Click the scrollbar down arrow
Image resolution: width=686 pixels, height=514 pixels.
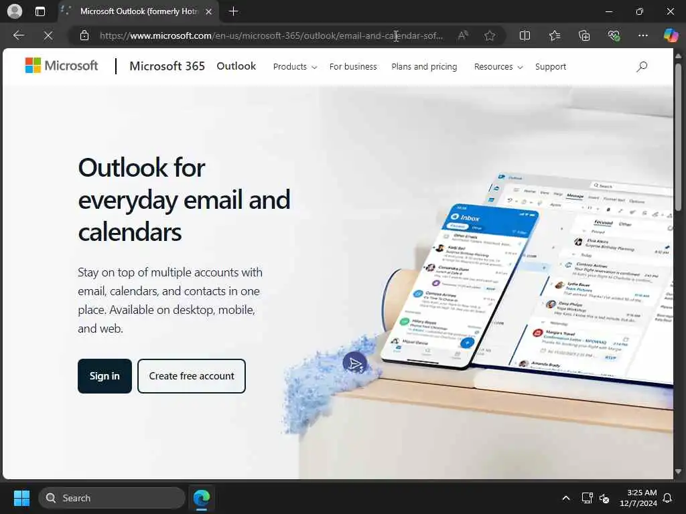[678, 472]
